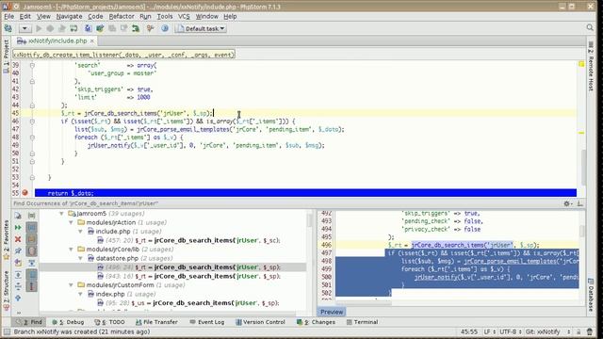Click the red X close icon in Find panel
Screen dimensions: 603x339
click(18, 239)
